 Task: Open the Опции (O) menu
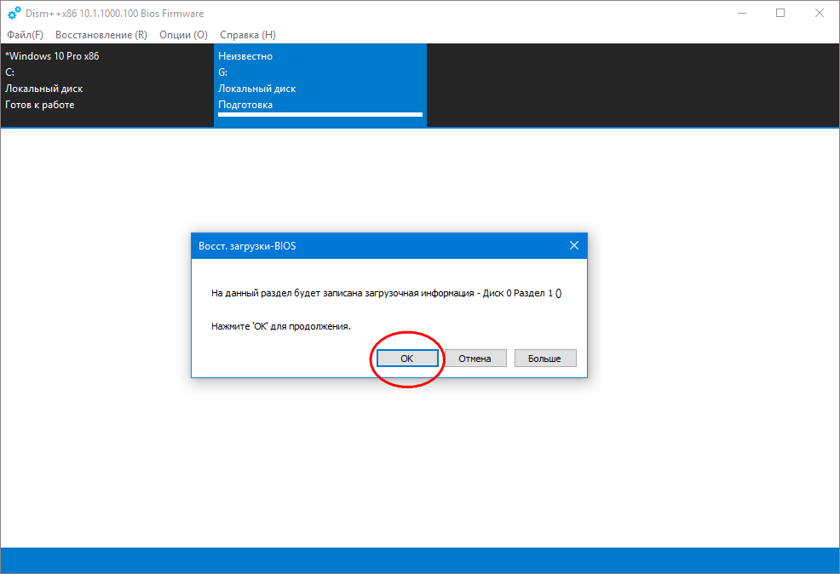pyautogui.click(x=183, y=35)
